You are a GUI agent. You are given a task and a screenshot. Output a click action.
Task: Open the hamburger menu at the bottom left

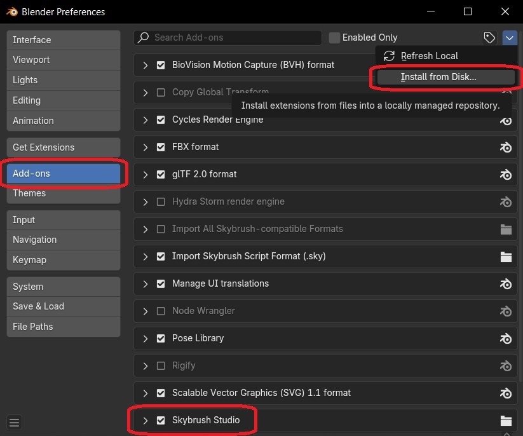click(x=14, y=422)
